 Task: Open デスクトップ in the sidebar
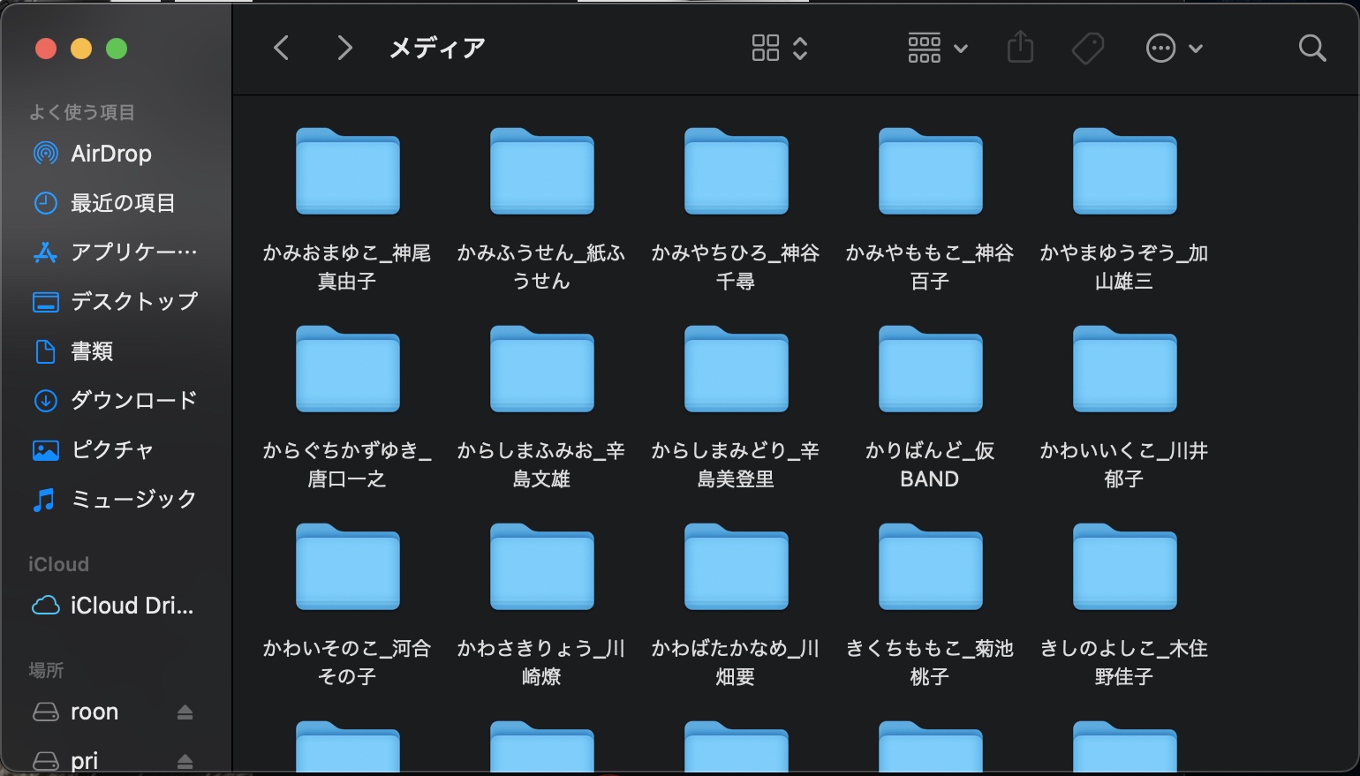[116, 302]
